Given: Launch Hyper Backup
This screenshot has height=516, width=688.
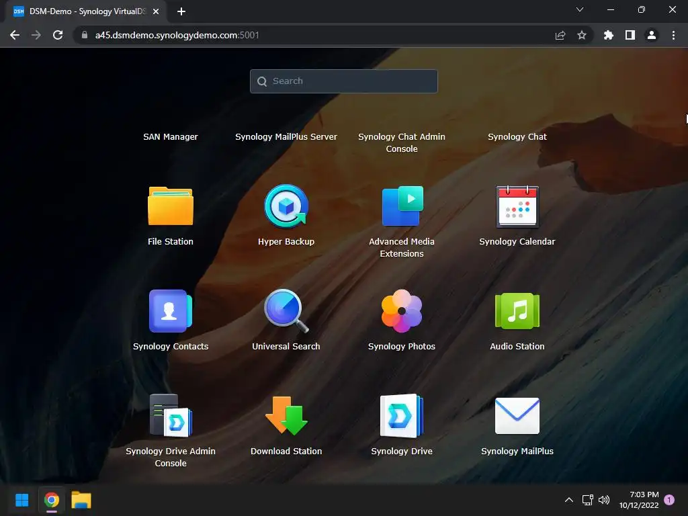Looking at the screenshot, I should pyautogui.click(x=286, y=206).
